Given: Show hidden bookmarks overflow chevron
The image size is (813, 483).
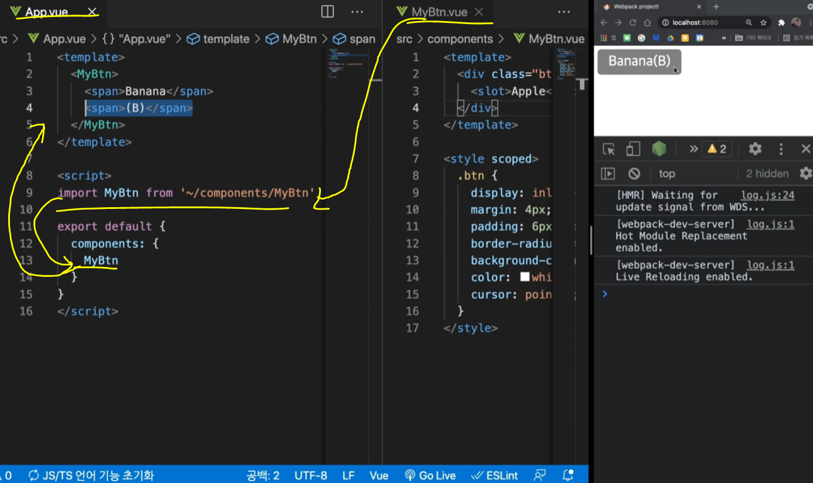Looking at the screenshot, I should click(x=724, y=38).
